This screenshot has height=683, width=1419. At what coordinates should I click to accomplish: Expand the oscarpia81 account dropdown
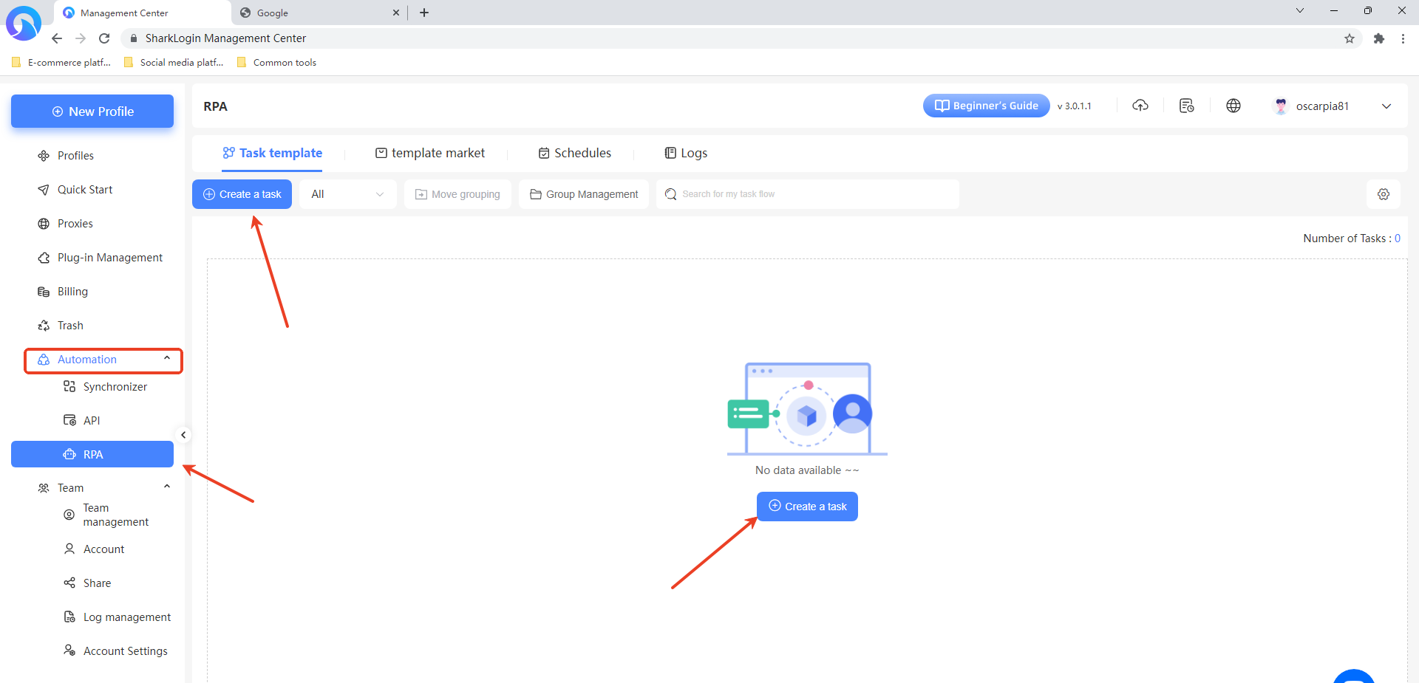tap(1386, 106)
